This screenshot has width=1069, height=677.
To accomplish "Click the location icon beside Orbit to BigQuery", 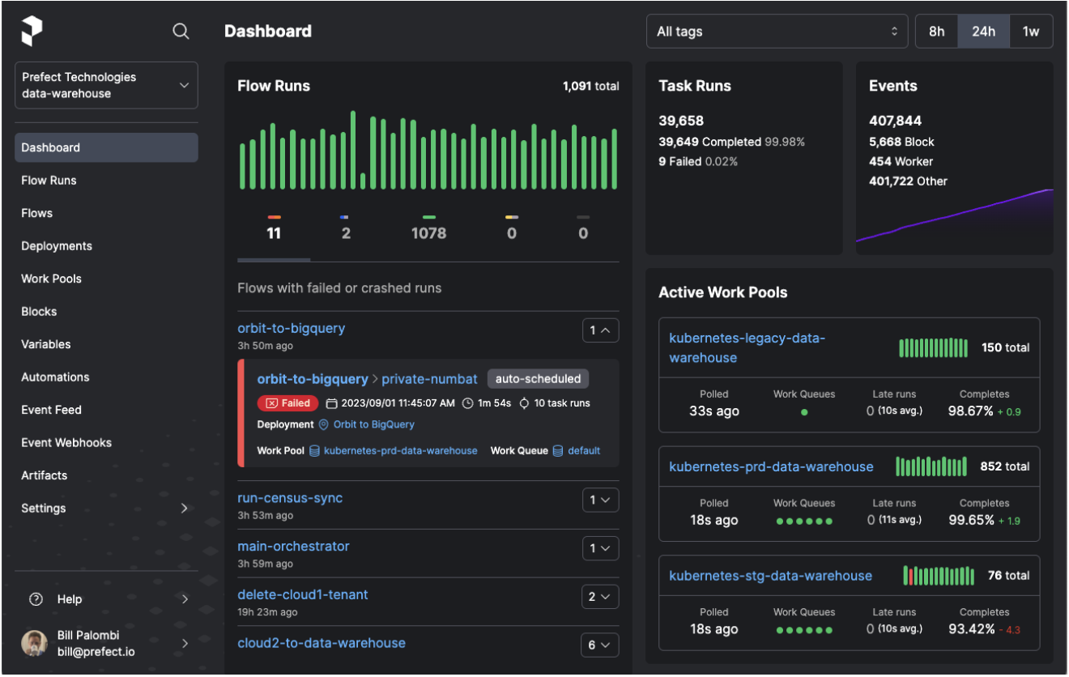I will click(324, 424).
